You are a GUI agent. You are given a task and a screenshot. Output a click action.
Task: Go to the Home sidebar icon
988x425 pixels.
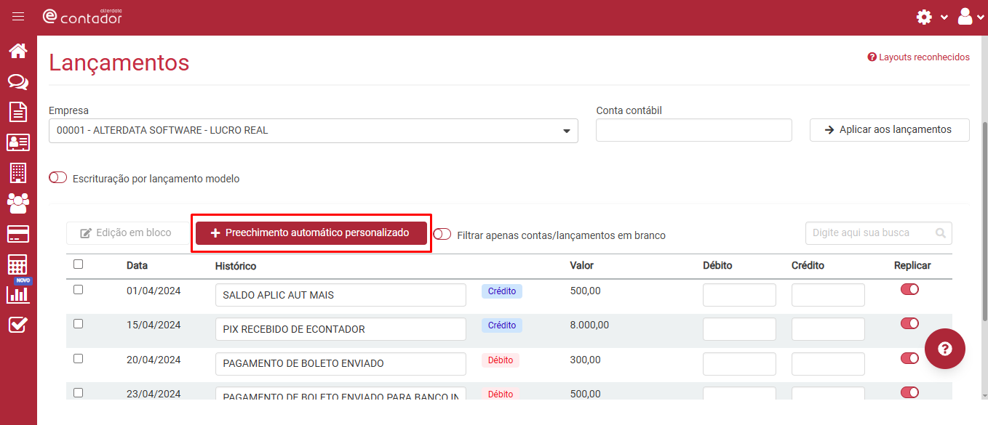click(18, 51)
